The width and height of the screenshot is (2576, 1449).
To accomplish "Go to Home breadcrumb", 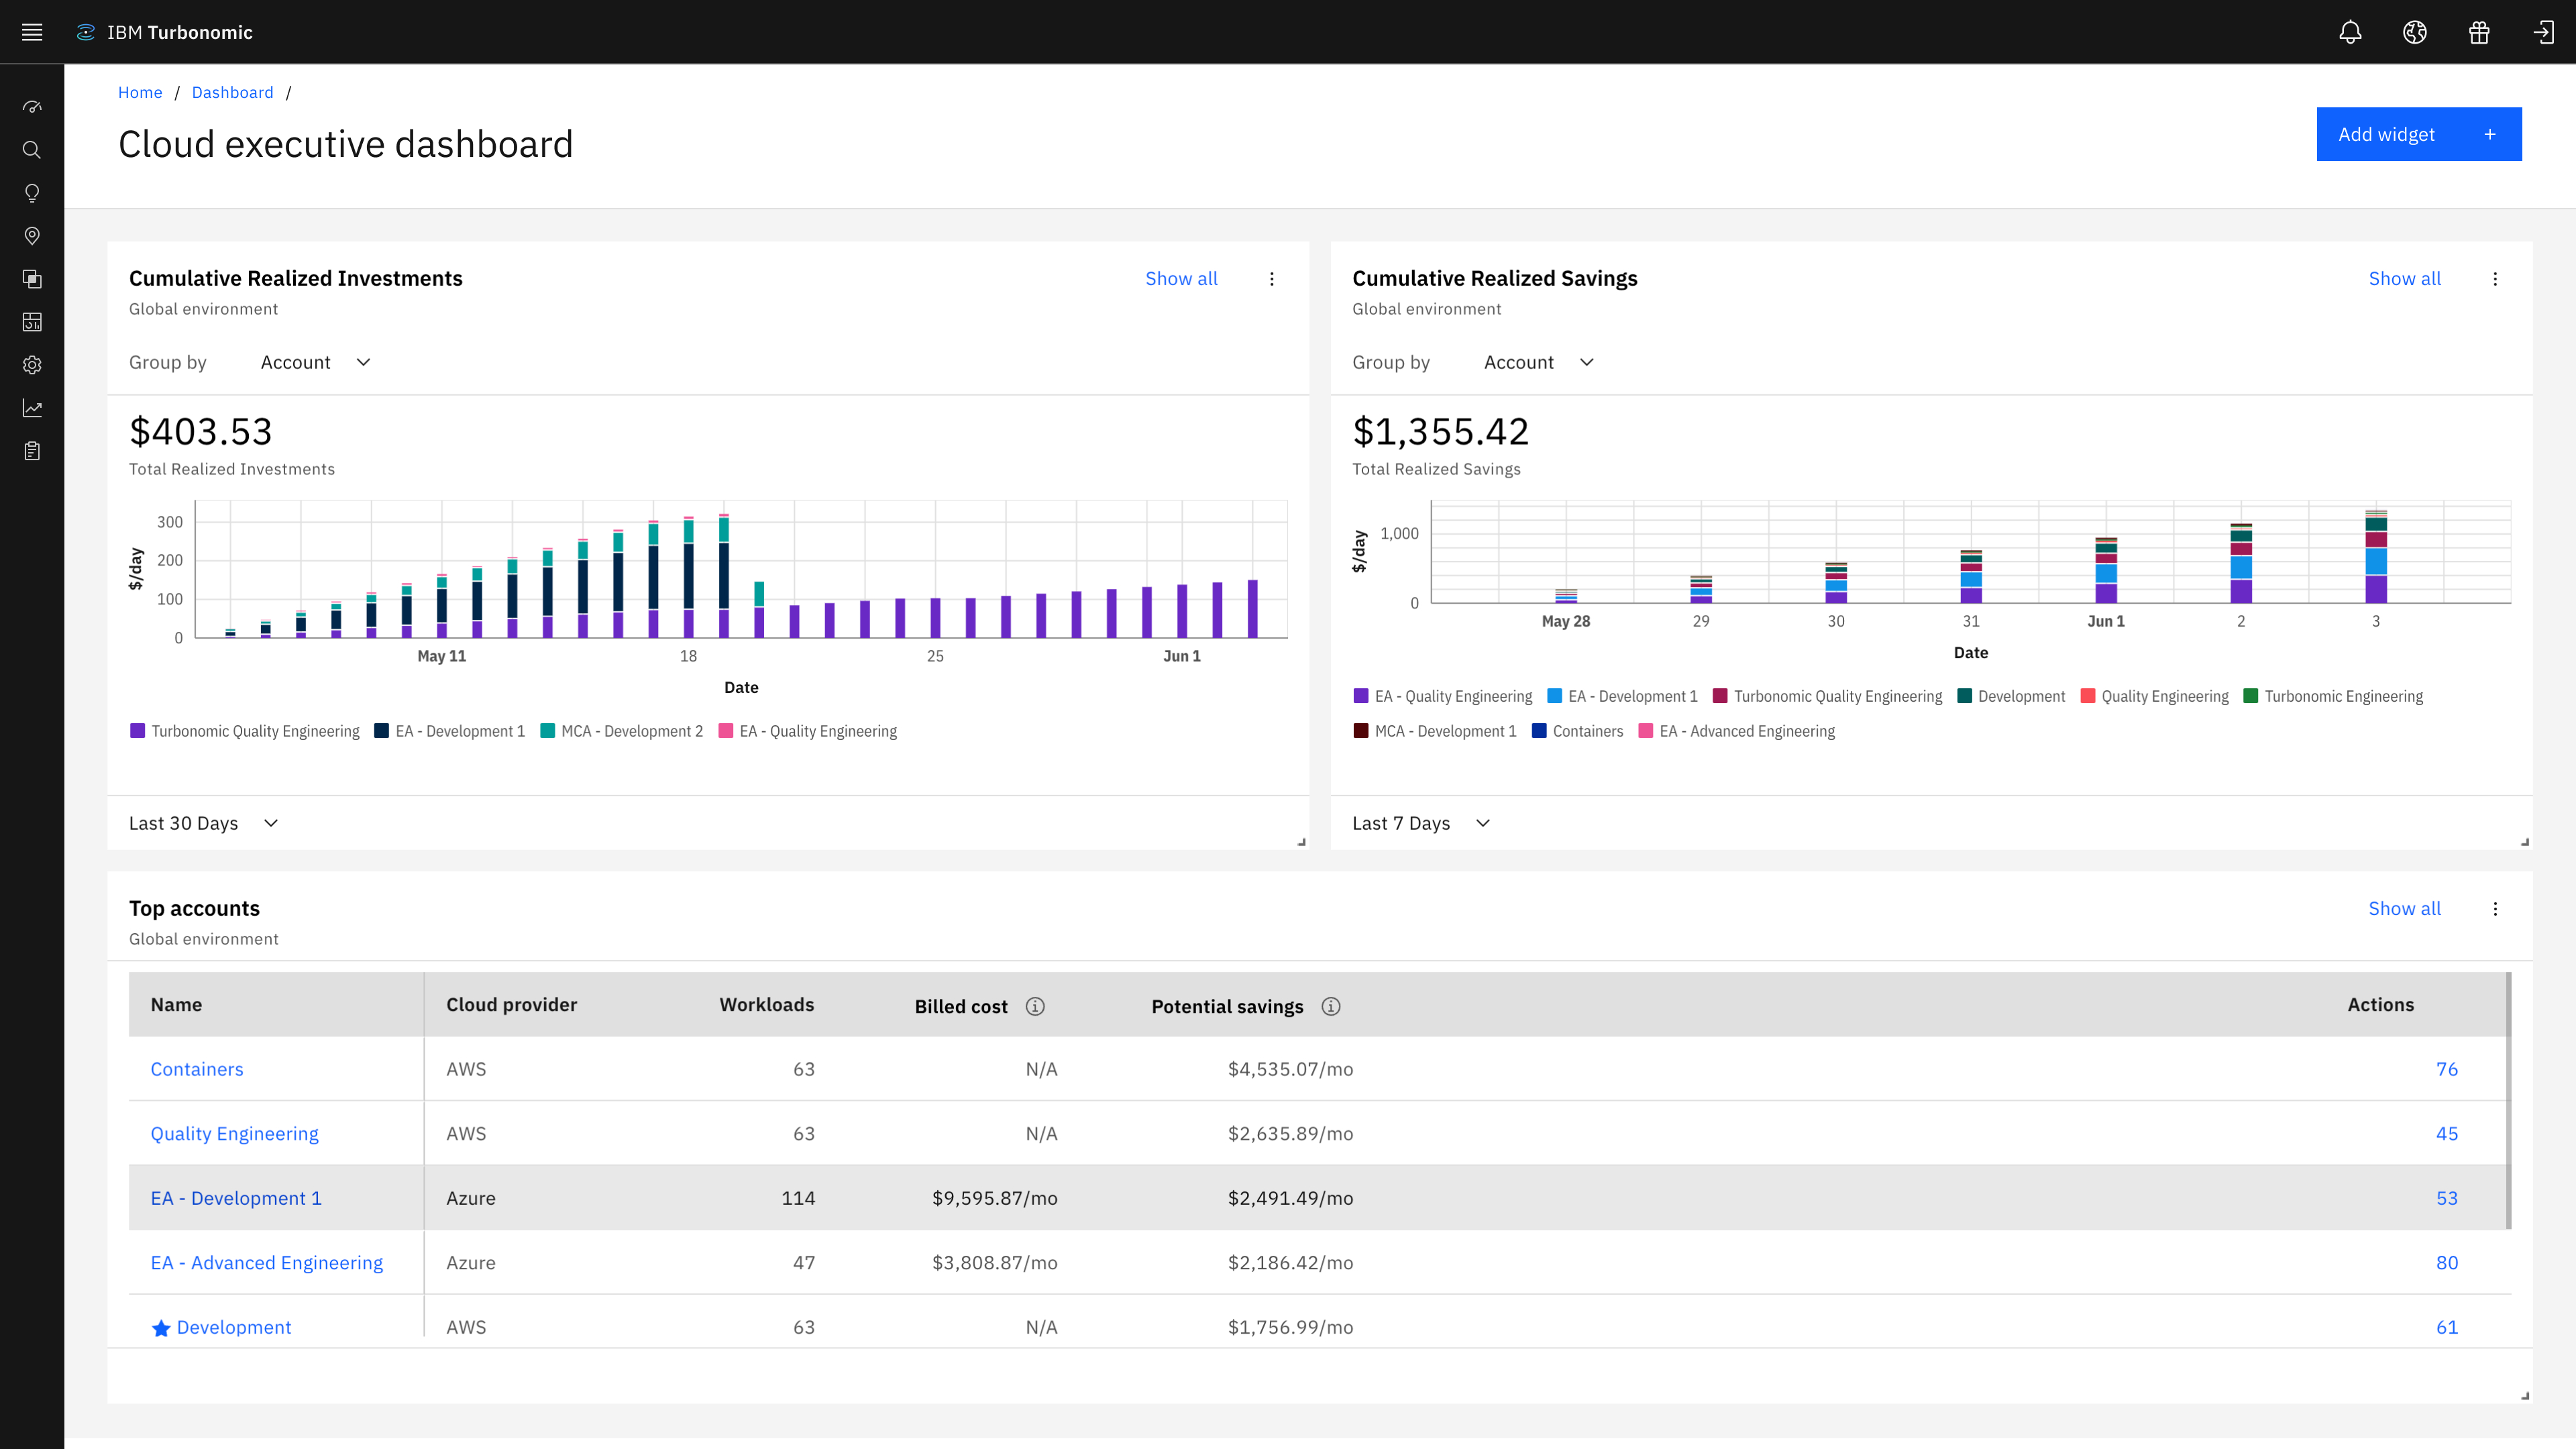I will [x=140, y=92].
